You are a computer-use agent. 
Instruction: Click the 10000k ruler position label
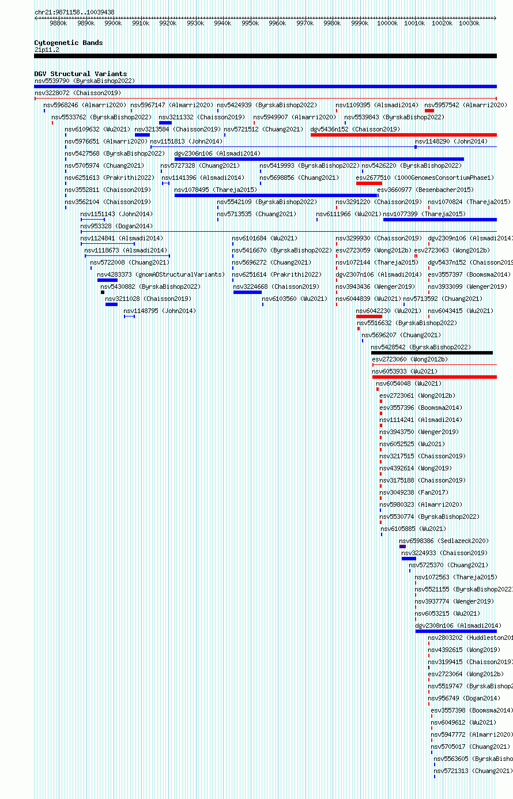click(x=387, y=24)
